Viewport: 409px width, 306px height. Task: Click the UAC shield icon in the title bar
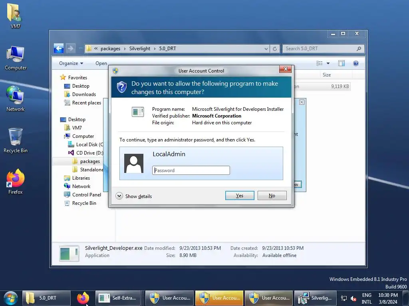click(x=115, y=71)
